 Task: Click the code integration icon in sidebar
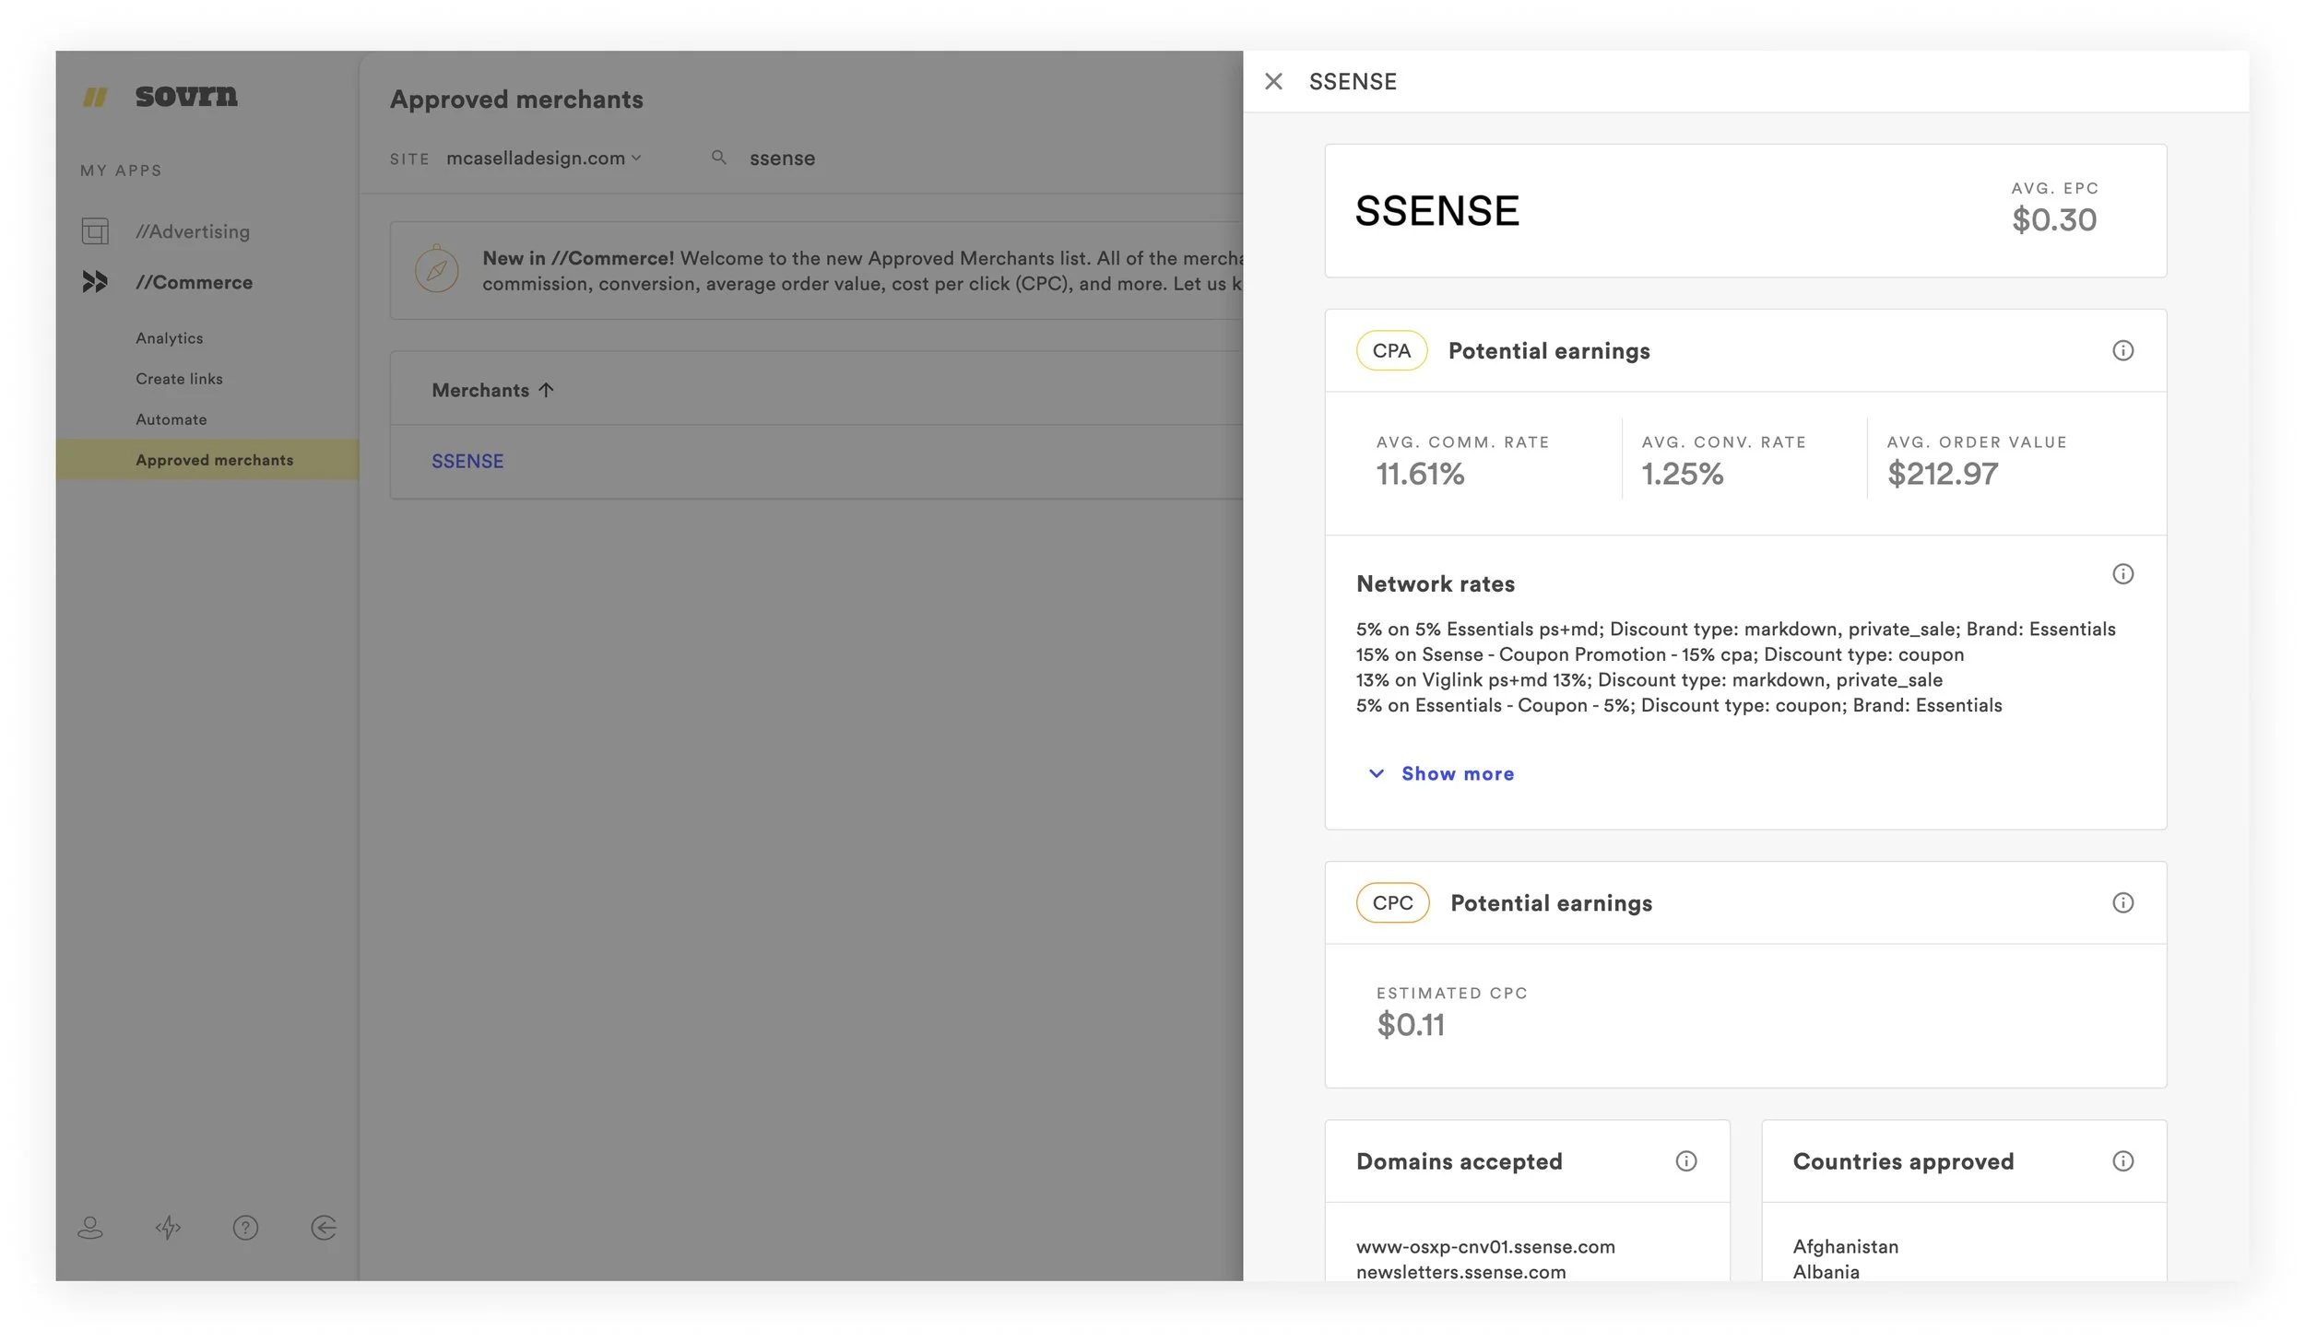(x=168, y=1227)
